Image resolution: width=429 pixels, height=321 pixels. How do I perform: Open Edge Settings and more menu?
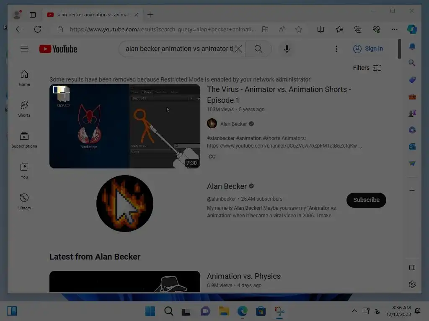coord(394,29)
